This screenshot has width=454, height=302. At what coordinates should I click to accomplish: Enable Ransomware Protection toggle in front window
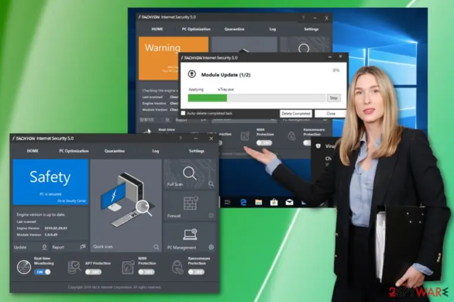point(196,272)
